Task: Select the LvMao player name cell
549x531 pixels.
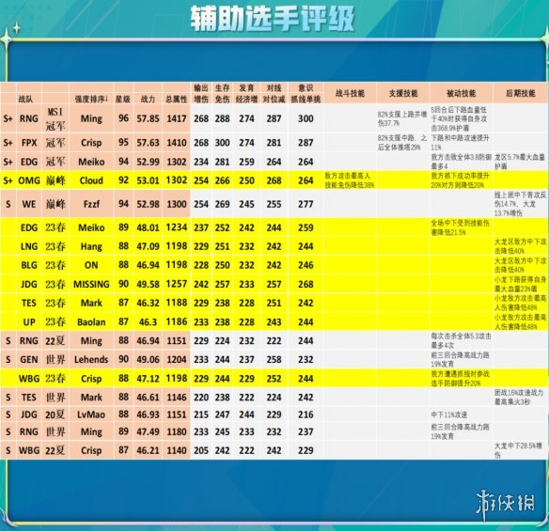Action: (x=91, y=414)
